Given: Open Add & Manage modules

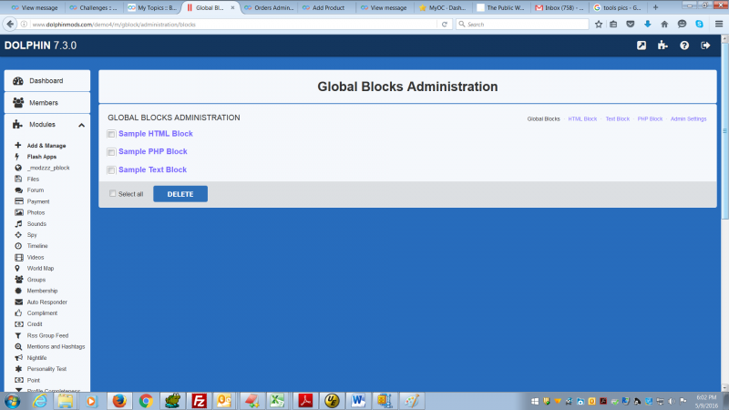Looking at the screenshot, I should click(x=46, y=146).
